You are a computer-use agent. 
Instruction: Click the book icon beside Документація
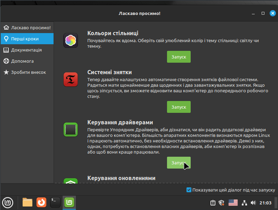coord(6,50)
